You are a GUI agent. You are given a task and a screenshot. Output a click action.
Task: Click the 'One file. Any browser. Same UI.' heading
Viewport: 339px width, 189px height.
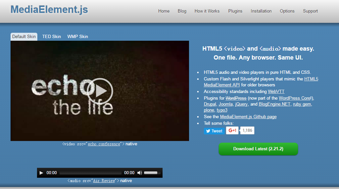point(258,58)
